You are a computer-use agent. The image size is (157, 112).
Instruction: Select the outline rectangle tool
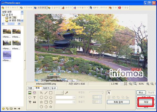pyautogui.click(x=51, y=93)
